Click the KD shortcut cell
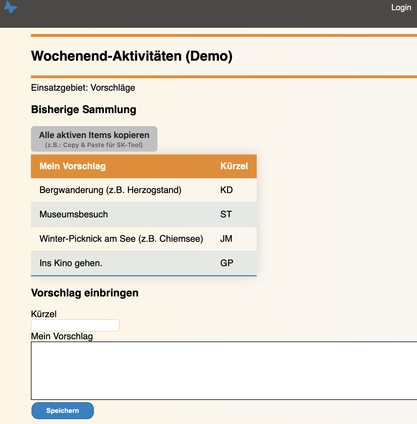Image resolution: width=417 pixels, height=424 pixels. (227, 190)
